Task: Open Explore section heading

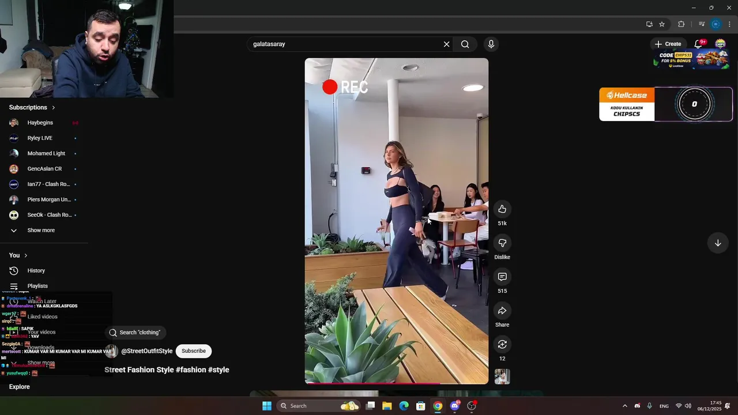Action: click(x=20, y=387)
